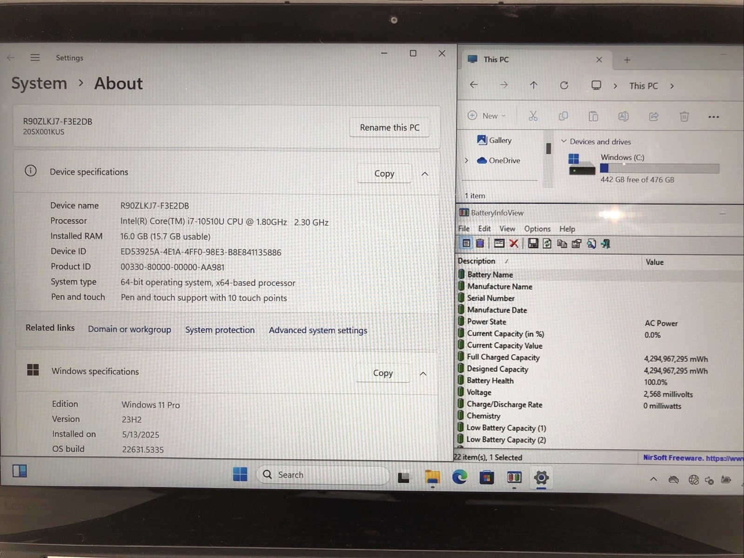Open the New dropdown in File Explorer

tap(487, 115)
